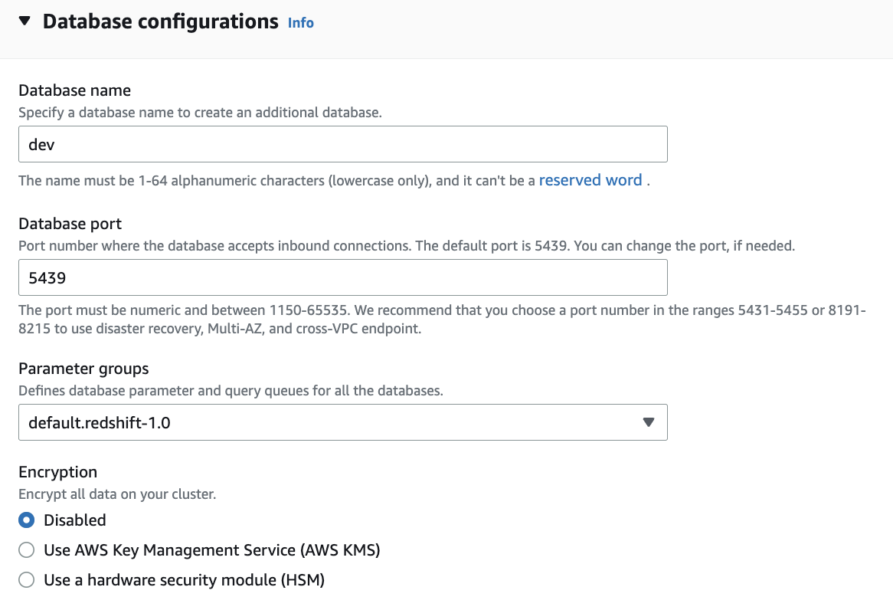Choose Use AWS Key Management Service option
The width and height of the screenshot is (893, 610).
[x=27, y=550]
